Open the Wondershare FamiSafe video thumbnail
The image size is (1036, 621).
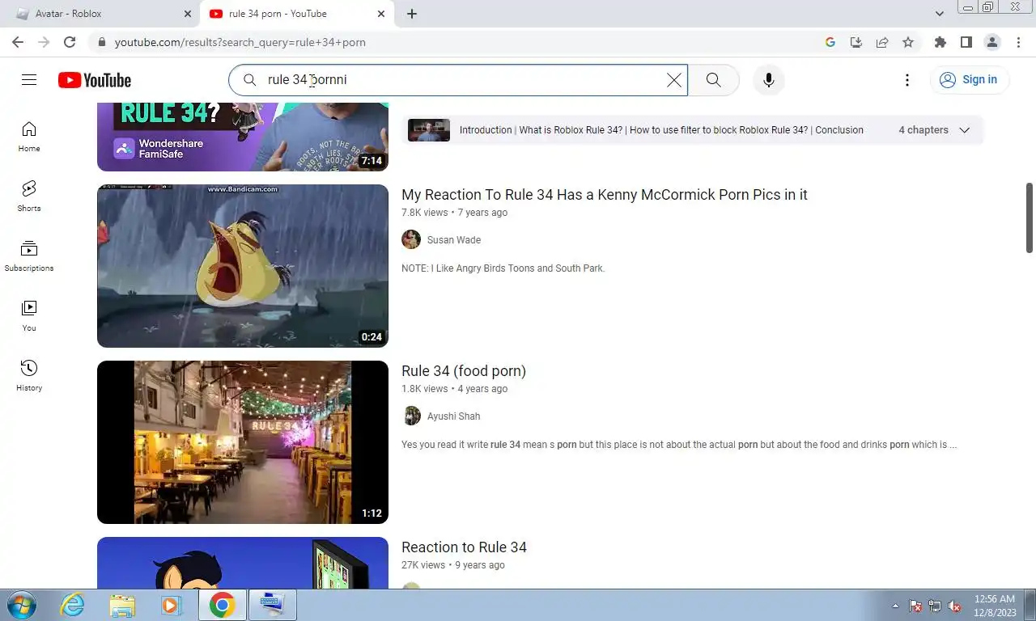point(243,137)
